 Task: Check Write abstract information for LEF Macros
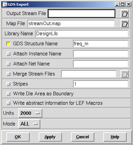[8, 103]
